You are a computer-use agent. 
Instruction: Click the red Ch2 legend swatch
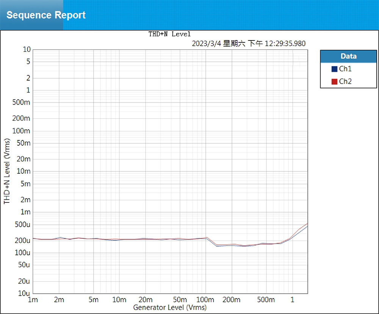pyautogui.click(x=334, y=81)
